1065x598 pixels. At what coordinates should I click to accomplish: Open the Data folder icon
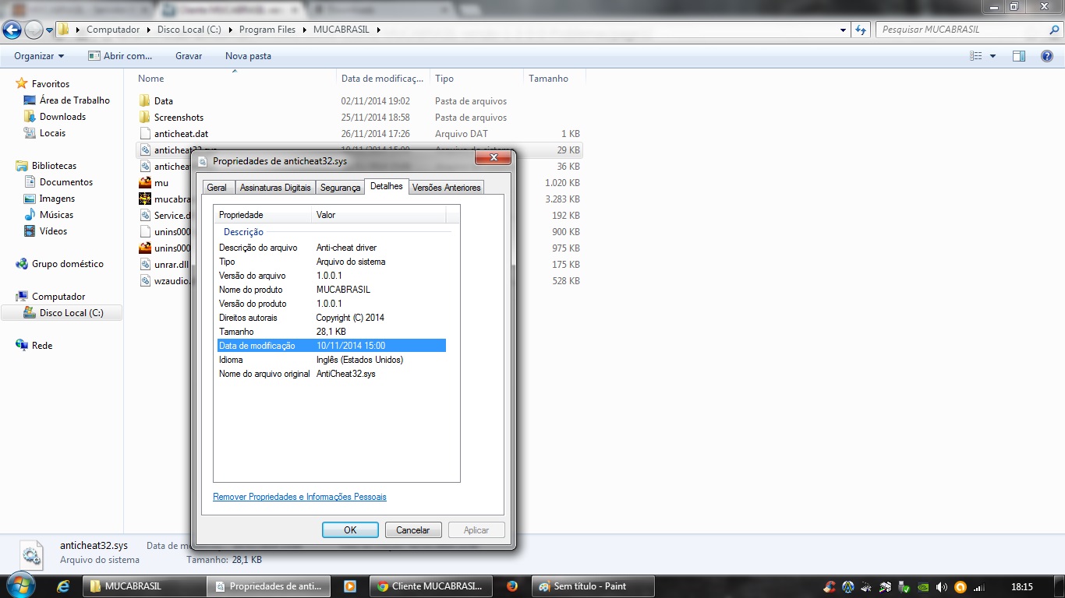[x=144, y=101]
